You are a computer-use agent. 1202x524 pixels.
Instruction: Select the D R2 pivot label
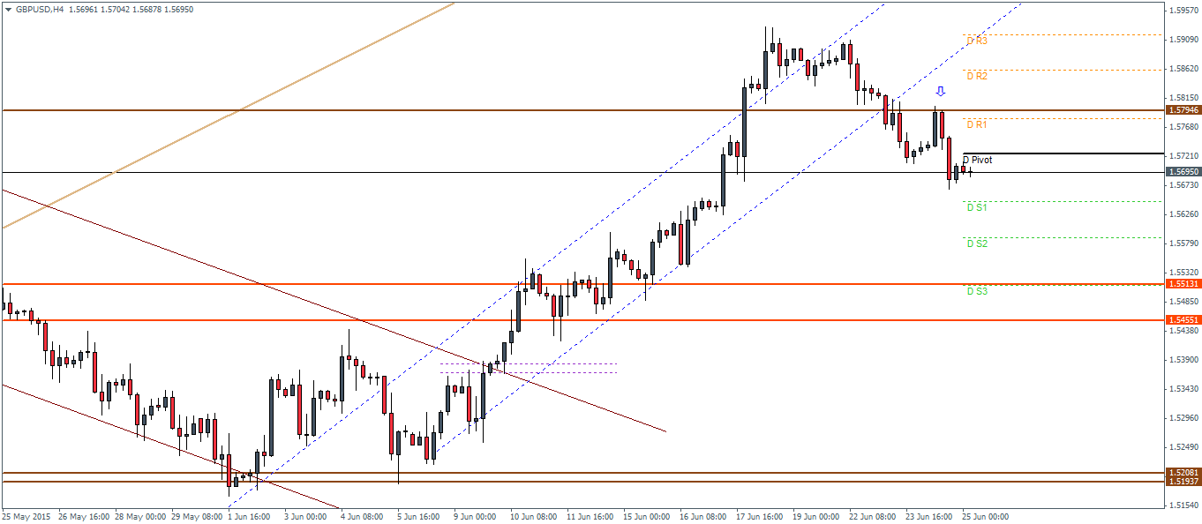coord(976,76)
